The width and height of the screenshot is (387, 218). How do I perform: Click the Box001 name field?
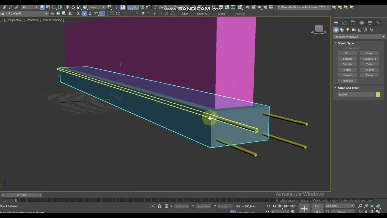pyautogui.click(x=356, y=95)
